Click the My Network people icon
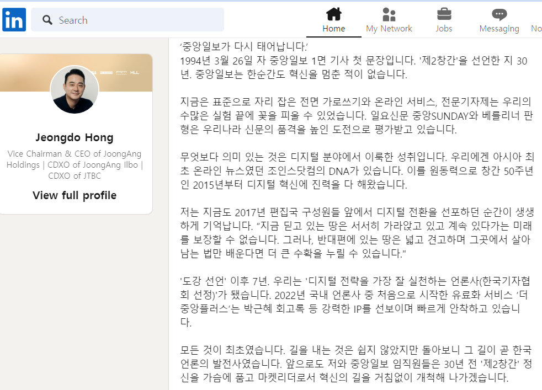The image size is (542, 390). [x=389, y=14]
